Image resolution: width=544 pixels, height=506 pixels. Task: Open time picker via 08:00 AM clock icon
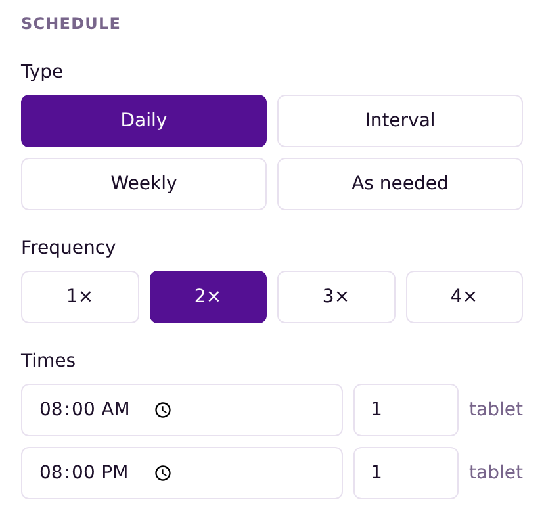pyautogui.click(x=163, y=410)
